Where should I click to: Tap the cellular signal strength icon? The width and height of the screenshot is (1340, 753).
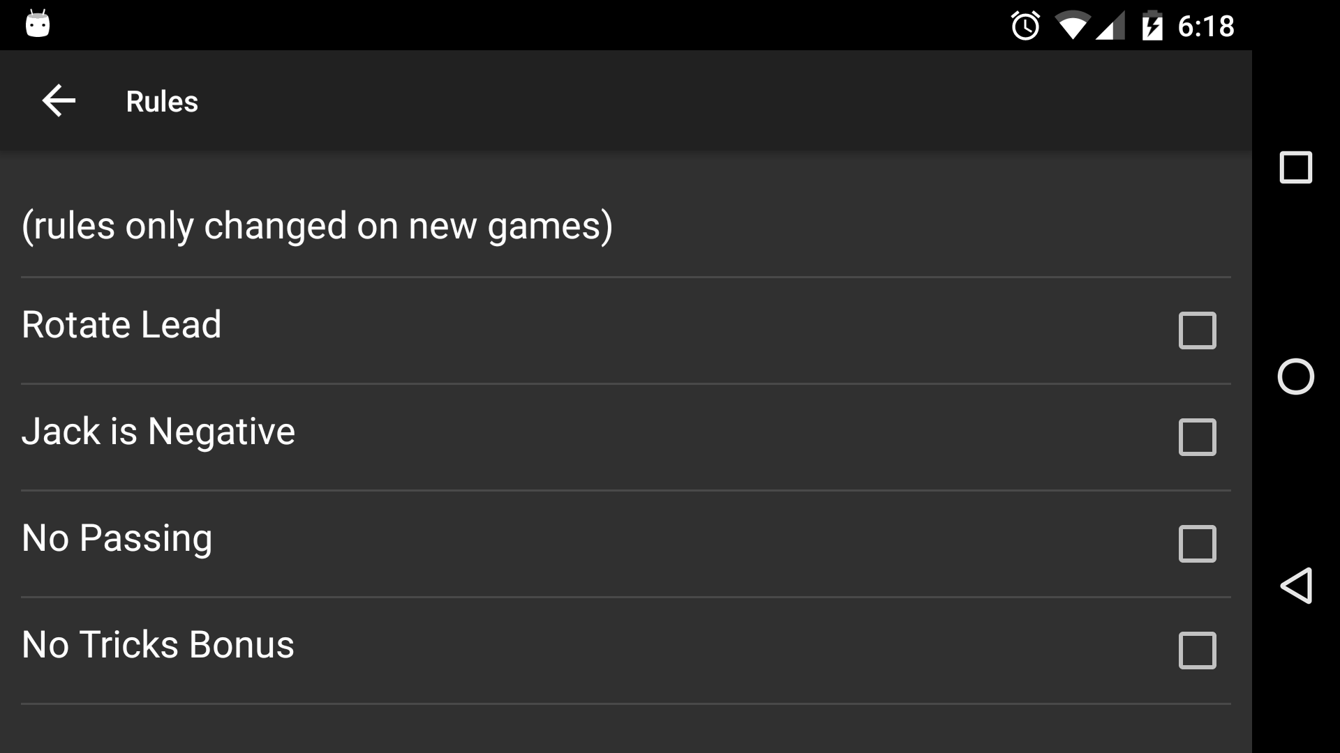(x=1110, y=26)
